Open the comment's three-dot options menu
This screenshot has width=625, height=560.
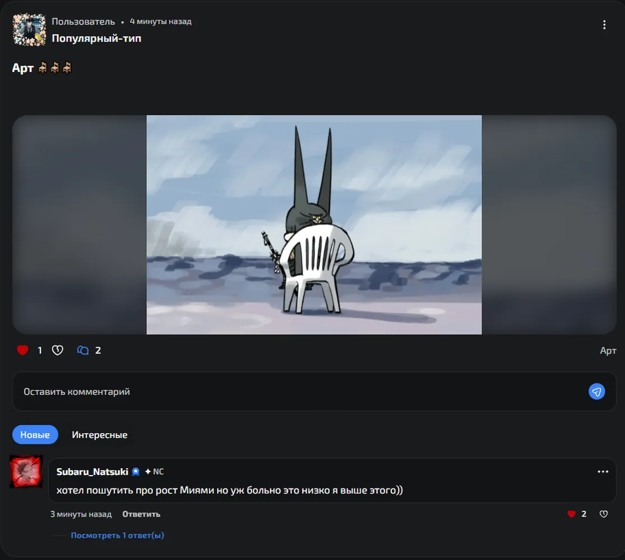tap(603, 472)
